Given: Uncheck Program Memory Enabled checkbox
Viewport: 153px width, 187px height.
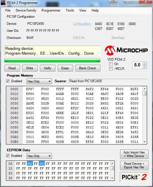Looking at the screenshot, I should [8, 81].
